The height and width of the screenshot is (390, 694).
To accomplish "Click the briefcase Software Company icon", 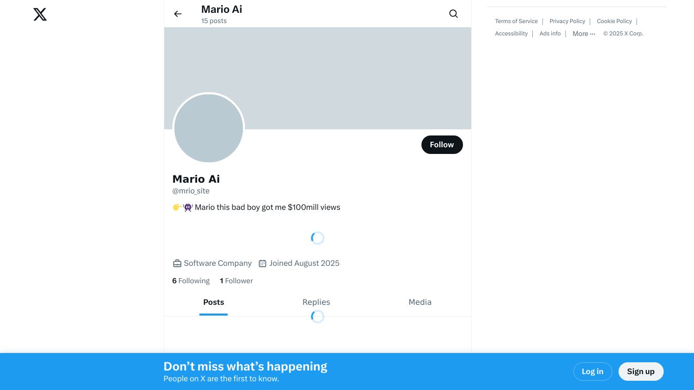I will point(177,263).
